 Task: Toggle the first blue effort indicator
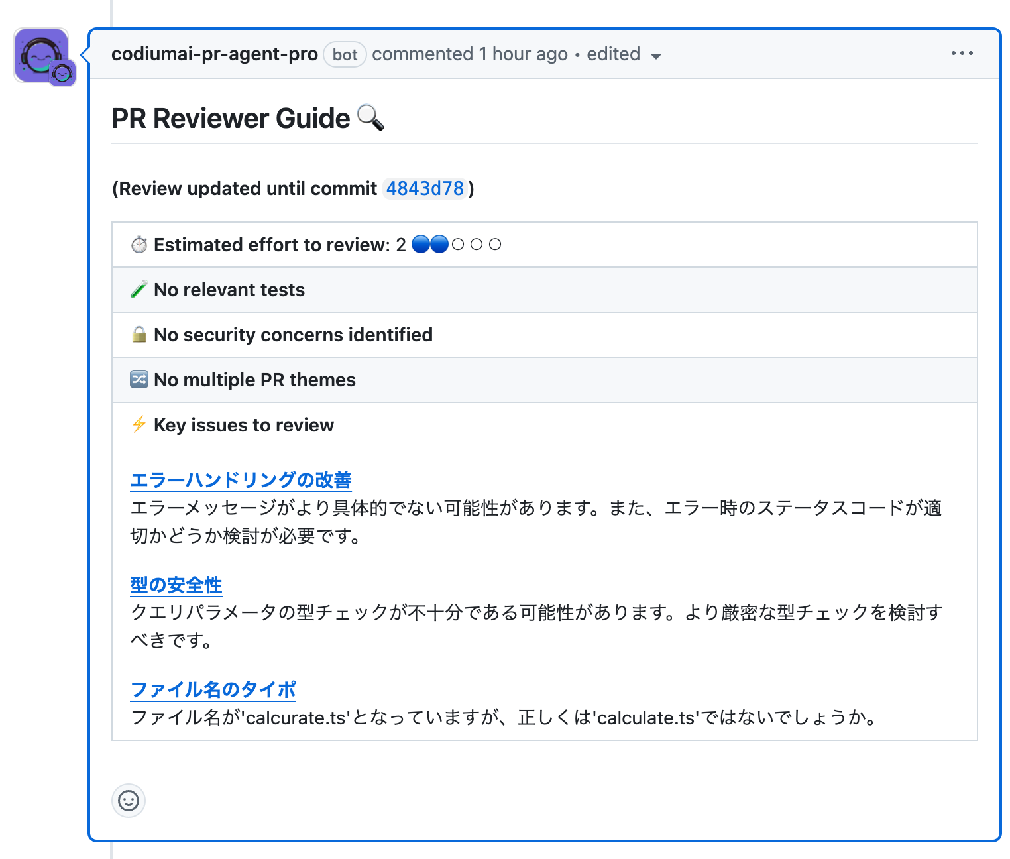point(420,244)
